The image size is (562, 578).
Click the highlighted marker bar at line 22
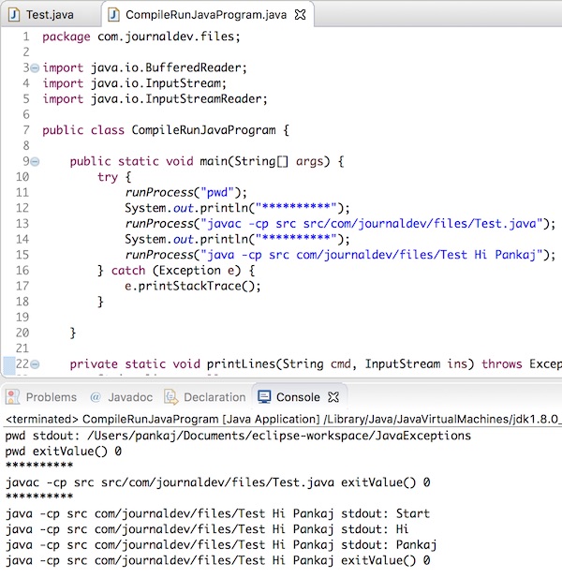point(8,365)
